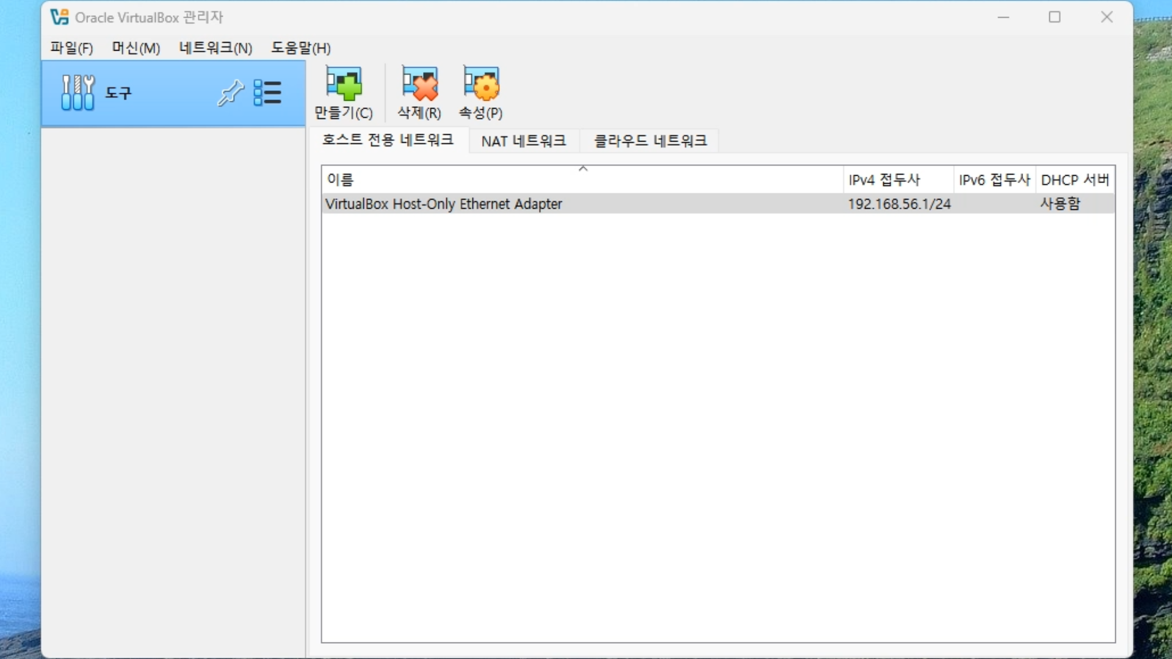
Task: Open network Properties (속성) icon
Action: [x=481, y=84]
